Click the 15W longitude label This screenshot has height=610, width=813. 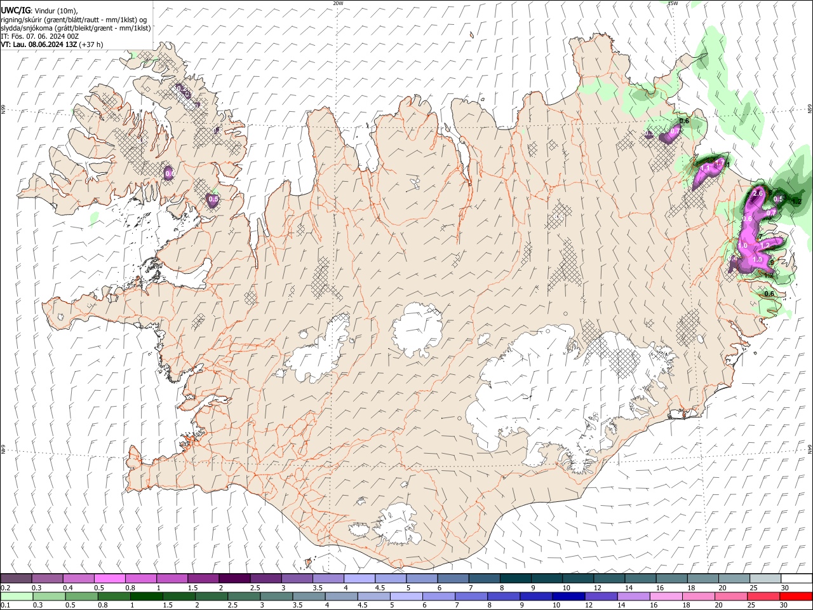673,3
